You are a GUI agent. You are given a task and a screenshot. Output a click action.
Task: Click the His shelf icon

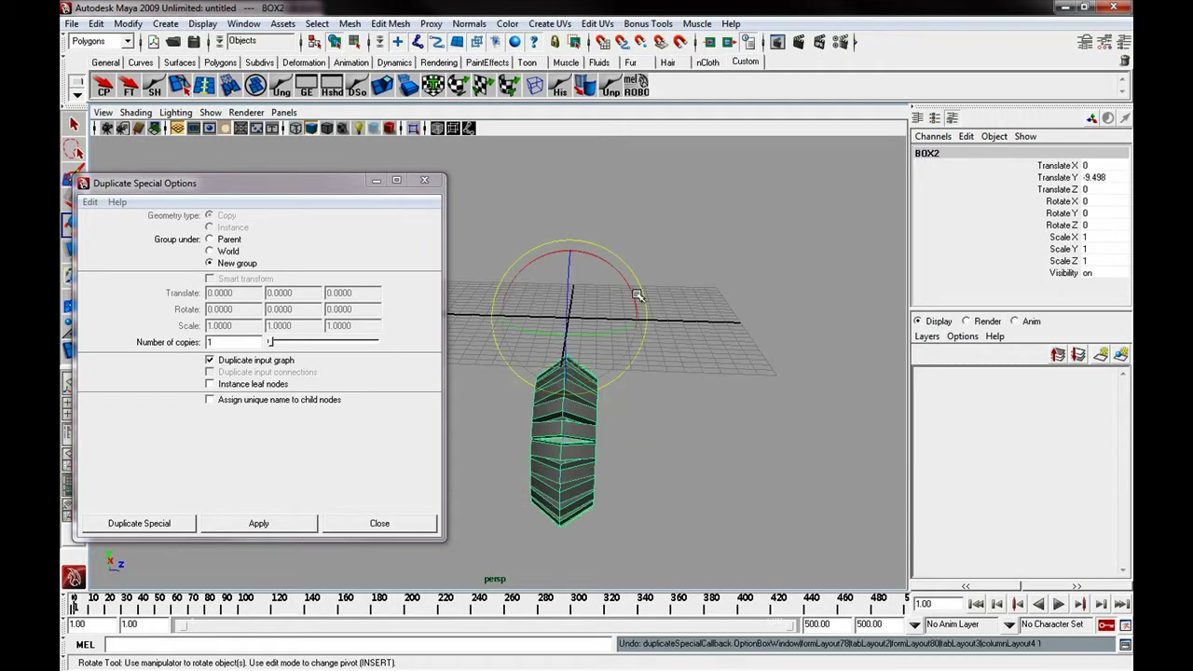coord(559,87)
